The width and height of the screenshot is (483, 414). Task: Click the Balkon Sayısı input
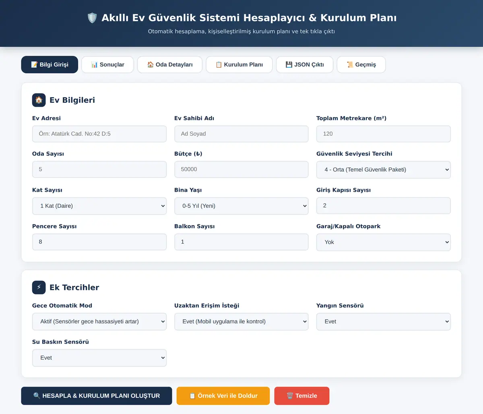(242, 242)
